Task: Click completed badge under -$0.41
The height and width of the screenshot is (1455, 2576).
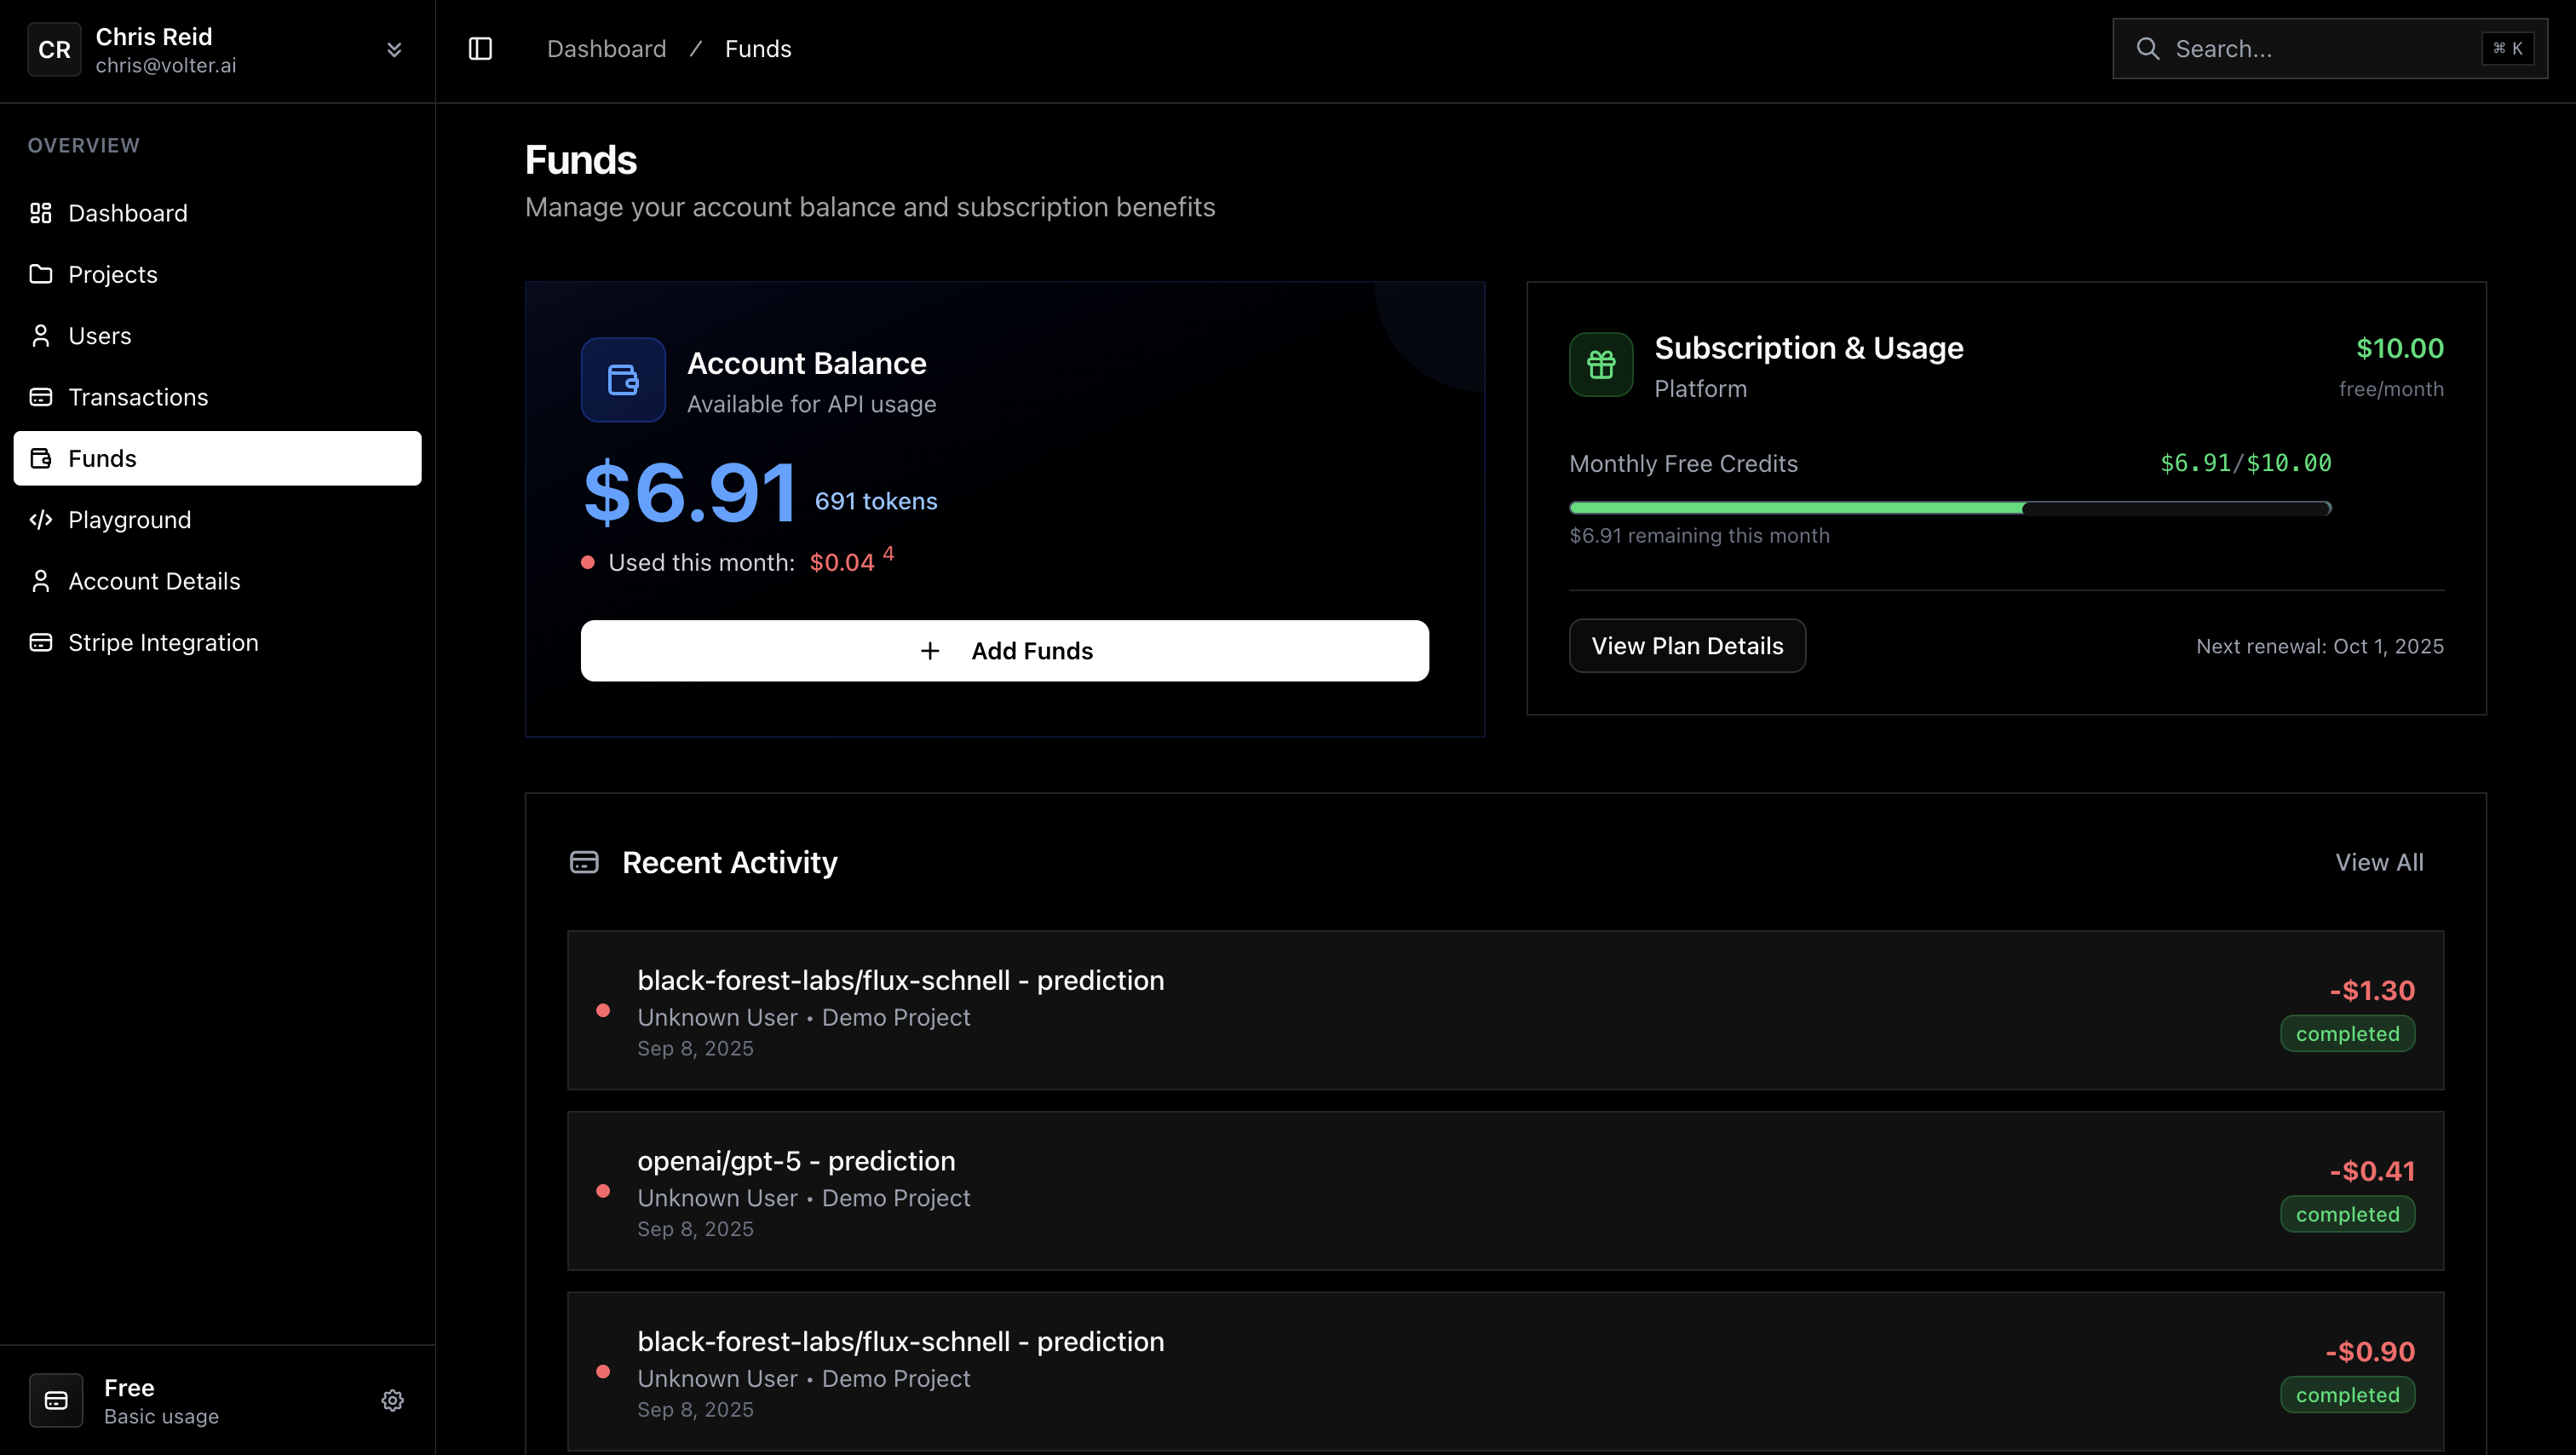Action: (2347, 1214)
